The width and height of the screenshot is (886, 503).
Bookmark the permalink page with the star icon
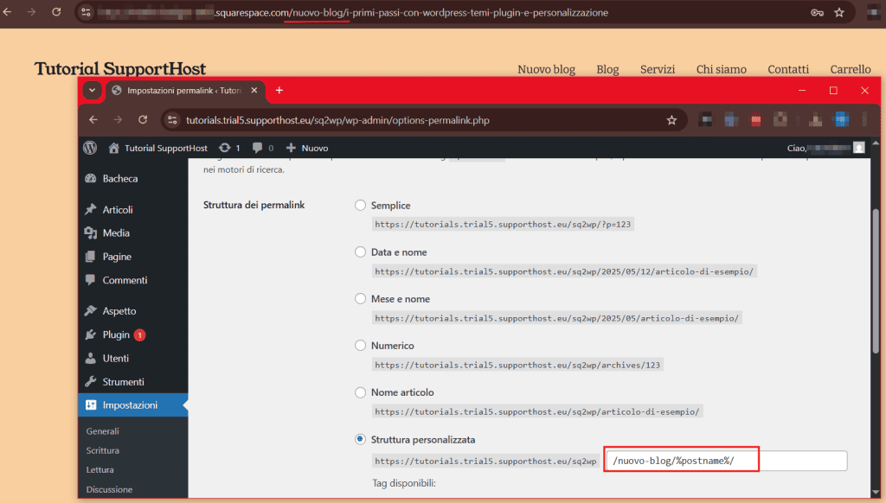pyautogui.click(x=671, y=120)
